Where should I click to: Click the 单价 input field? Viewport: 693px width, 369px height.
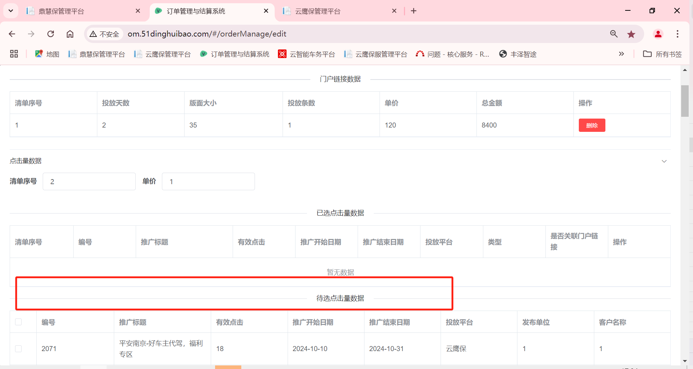coord(208,182)
